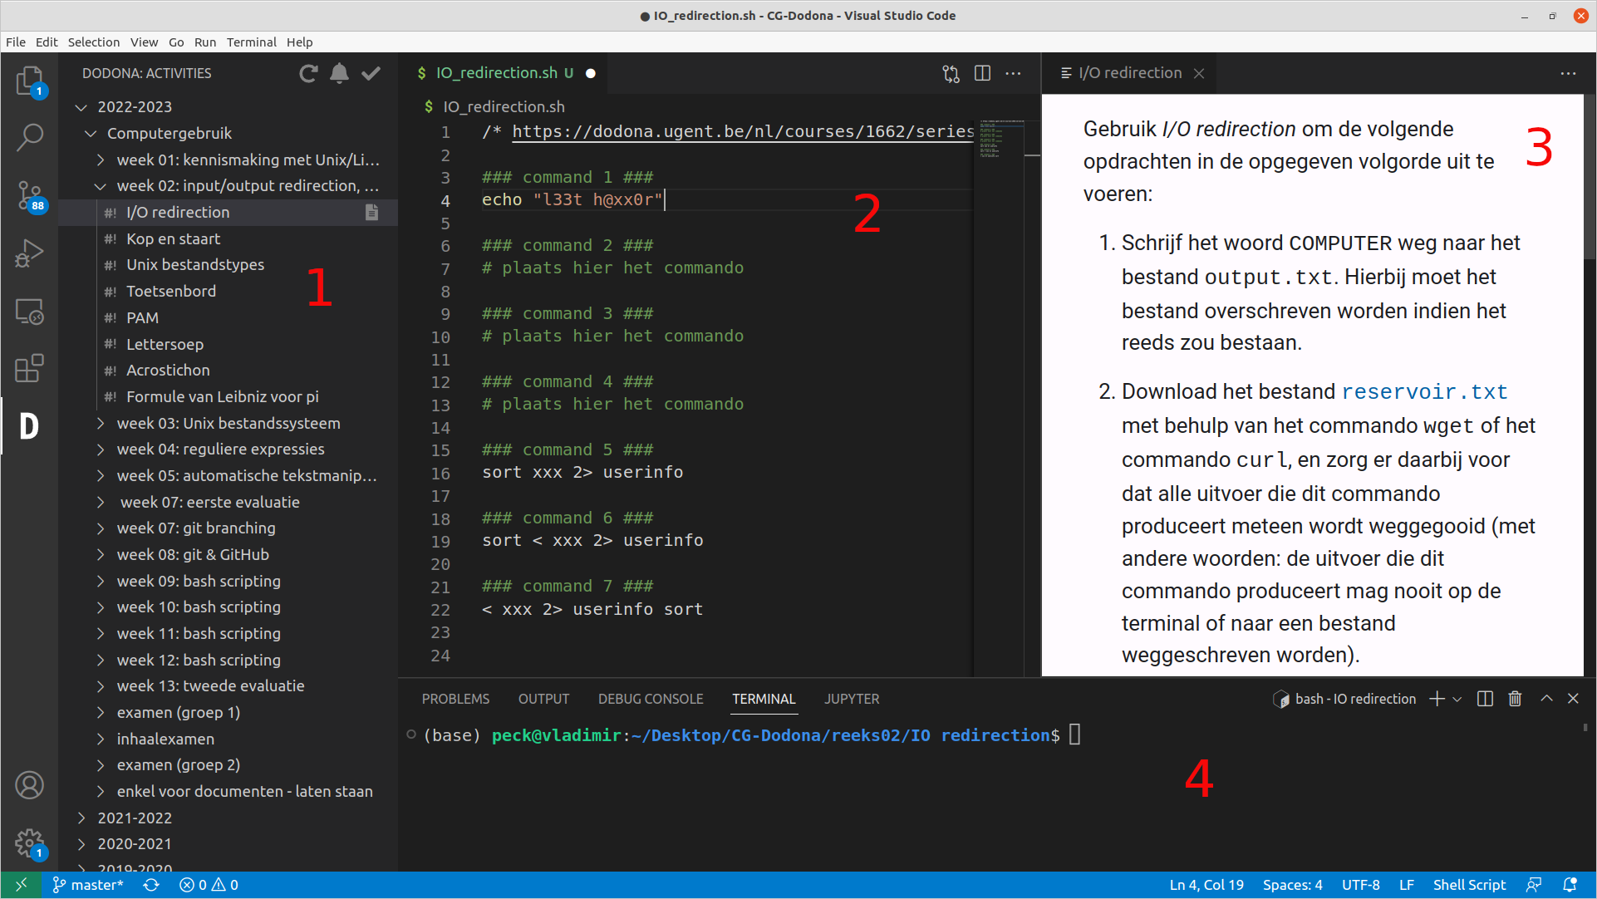
Task: Maximize the terminal panel with chevron icon
Action: coord(1545,699)
